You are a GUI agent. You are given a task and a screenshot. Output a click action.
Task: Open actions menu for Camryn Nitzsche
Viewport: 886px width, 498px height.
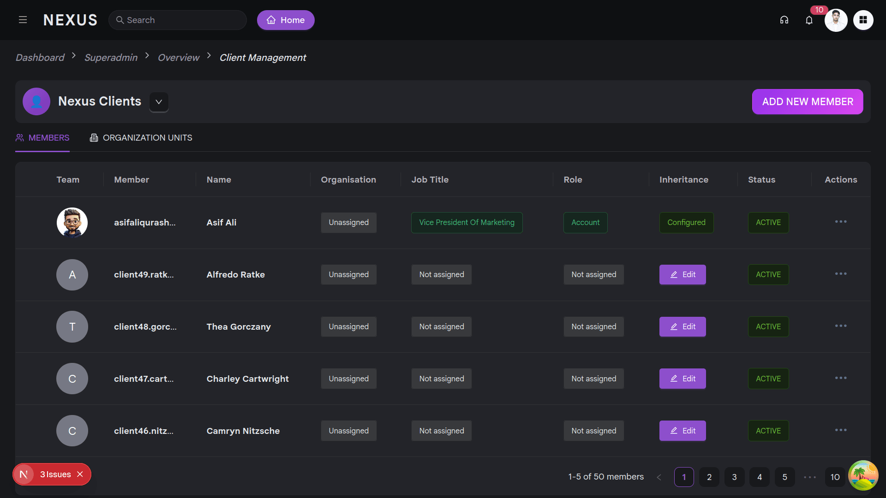pos(841,430)
